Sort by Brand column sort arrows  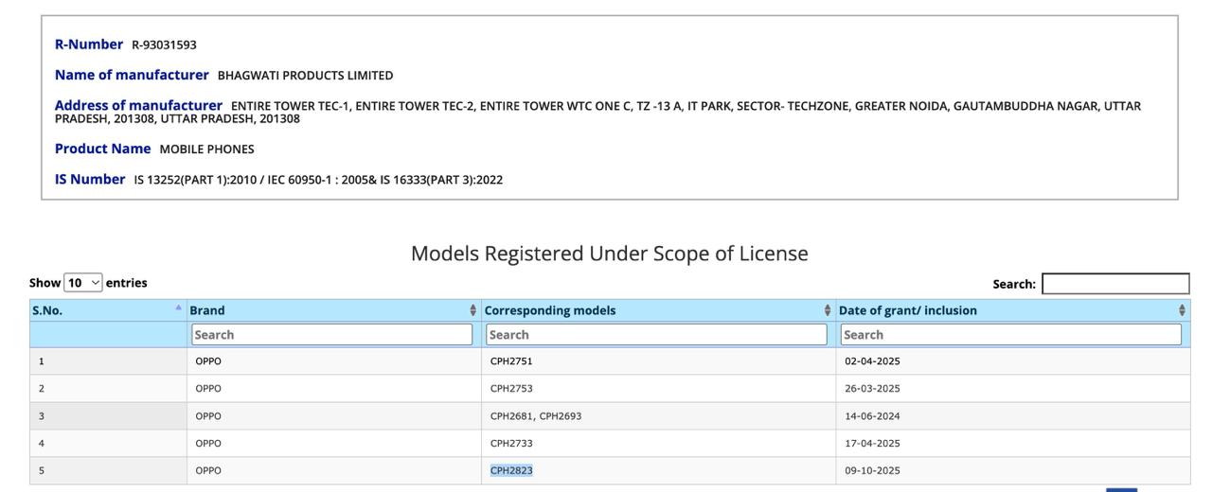coord(473,310)
